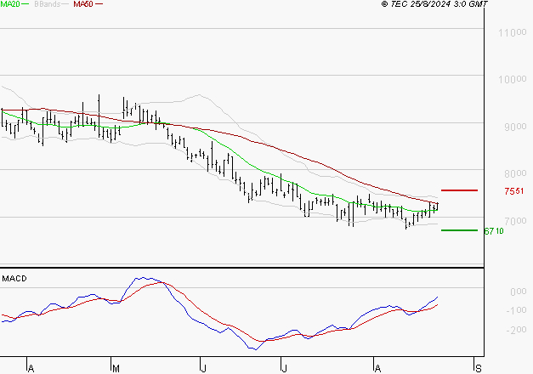Click the BBands legend label
This screenshot has height=374, width=533.
[x=48, y=4]
